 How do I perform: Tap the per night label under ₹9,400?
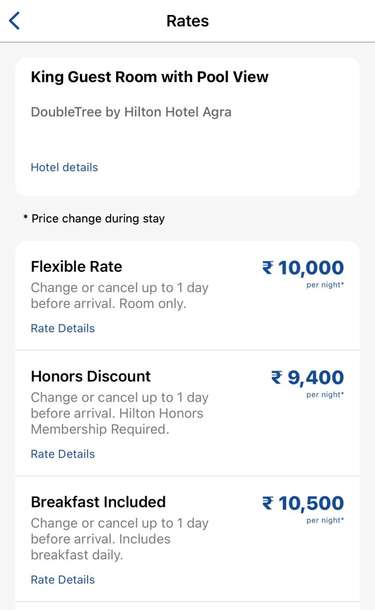325,394
